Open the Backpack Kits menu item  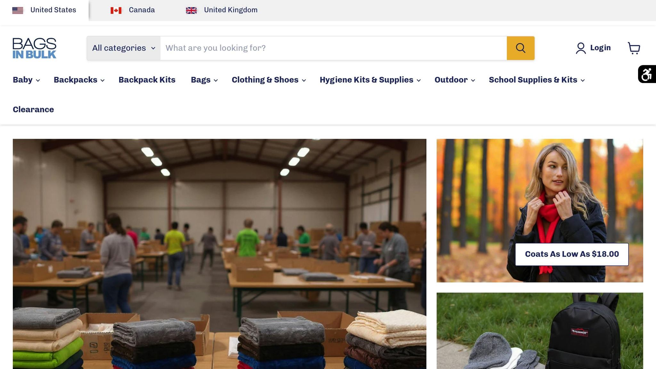click(x=147, y=80)
